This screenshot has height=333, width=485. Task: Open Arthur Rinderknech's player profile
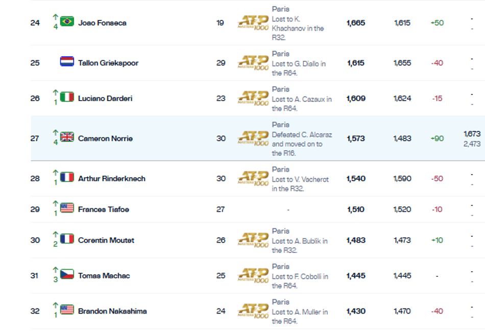click(112, 179)
